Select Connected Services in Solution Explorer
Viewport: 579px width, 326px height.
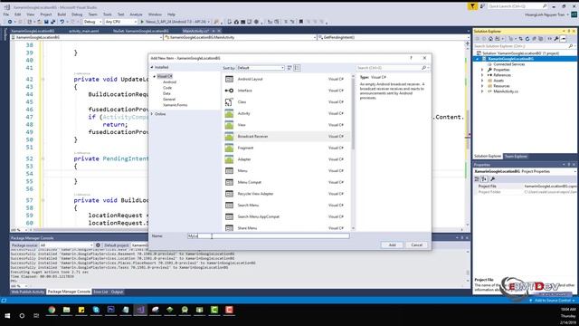[508, 64]
